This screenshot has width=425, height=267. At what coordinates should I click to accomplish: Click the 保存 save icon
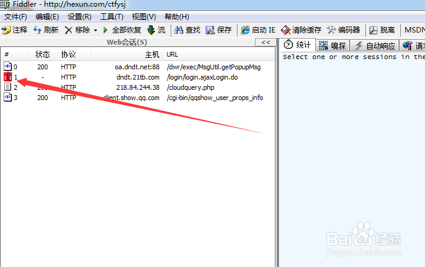click(210, 30)
